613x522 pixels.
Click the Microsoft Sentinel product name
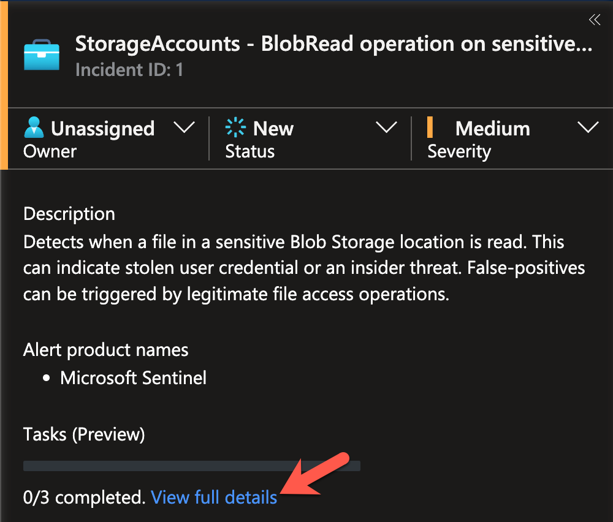tap(133, 377)
